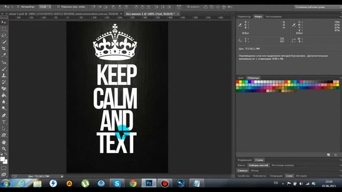Select the Pen tool
This screenshot has height=192, width=342.
(x=4, y=115)
